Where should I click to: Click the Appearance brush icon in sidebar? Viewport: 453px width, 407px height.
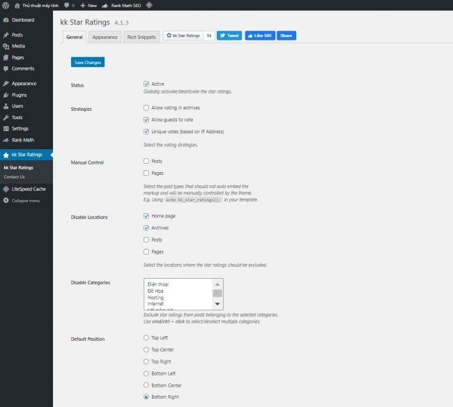[6, 84]
